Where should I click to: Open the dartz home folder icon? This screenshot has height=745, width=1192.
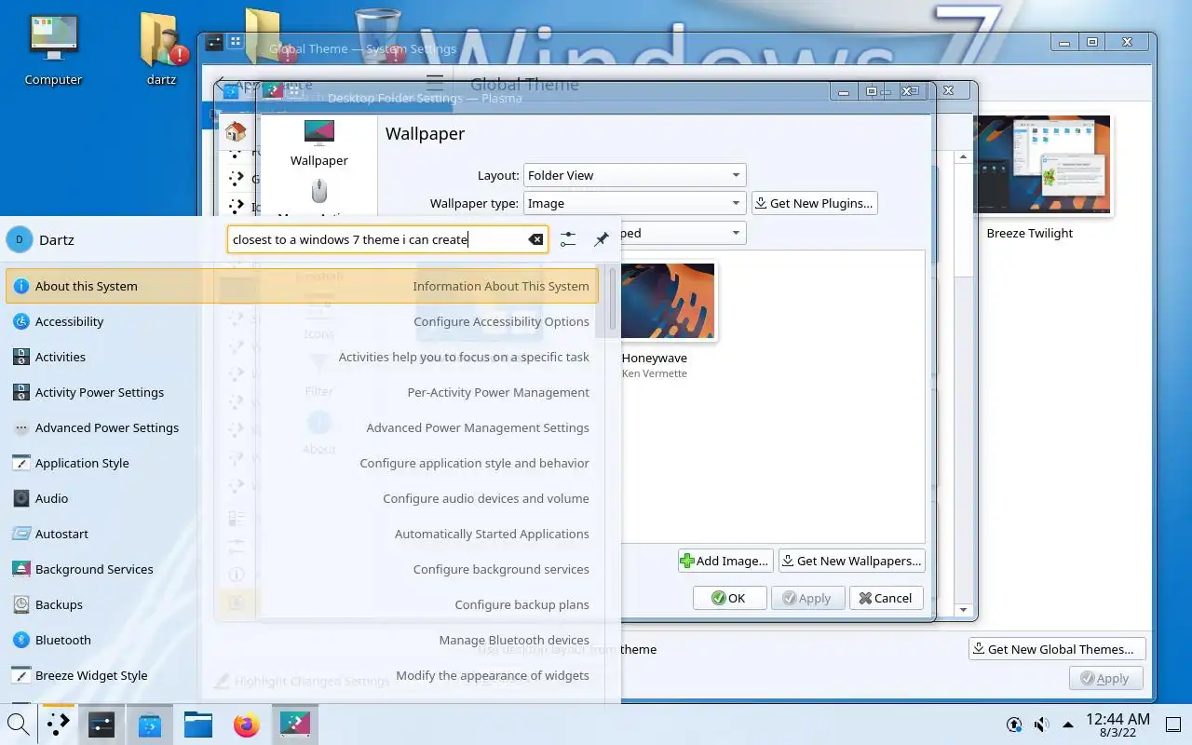point(162,51)
